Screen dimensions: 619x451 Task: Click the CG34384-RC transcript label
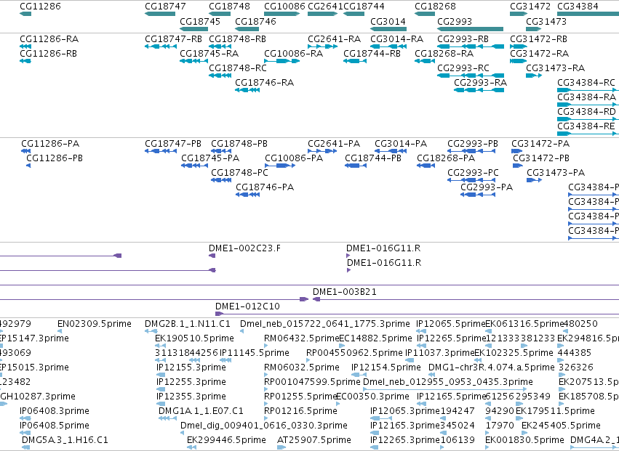[x=586, y=82]
